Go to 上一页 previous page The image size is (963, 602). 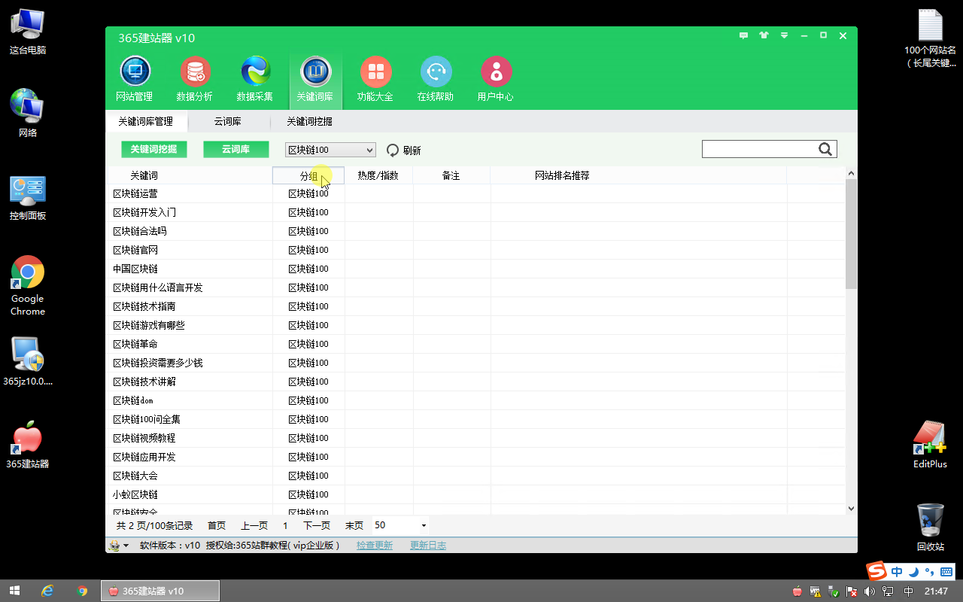(254, 526)
